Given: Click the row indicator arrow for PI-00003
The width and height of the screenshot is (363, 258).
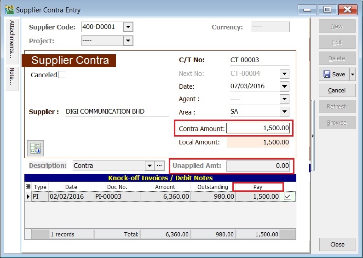Looking at the screenshot, I should [x=28, y=196].
